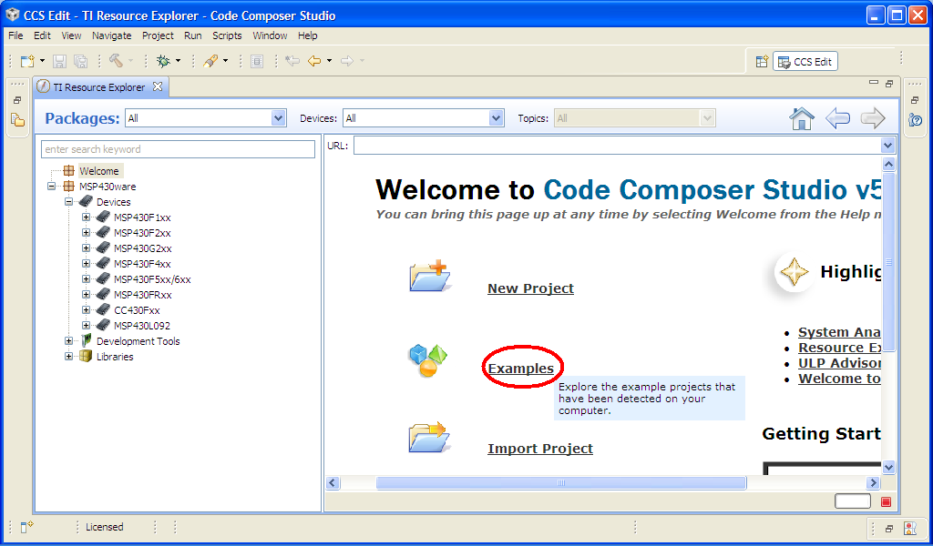The height and width of the screenshot is (546, 933).
Task: Select the CC430Fxx tree item
Action: click(137, 310)
